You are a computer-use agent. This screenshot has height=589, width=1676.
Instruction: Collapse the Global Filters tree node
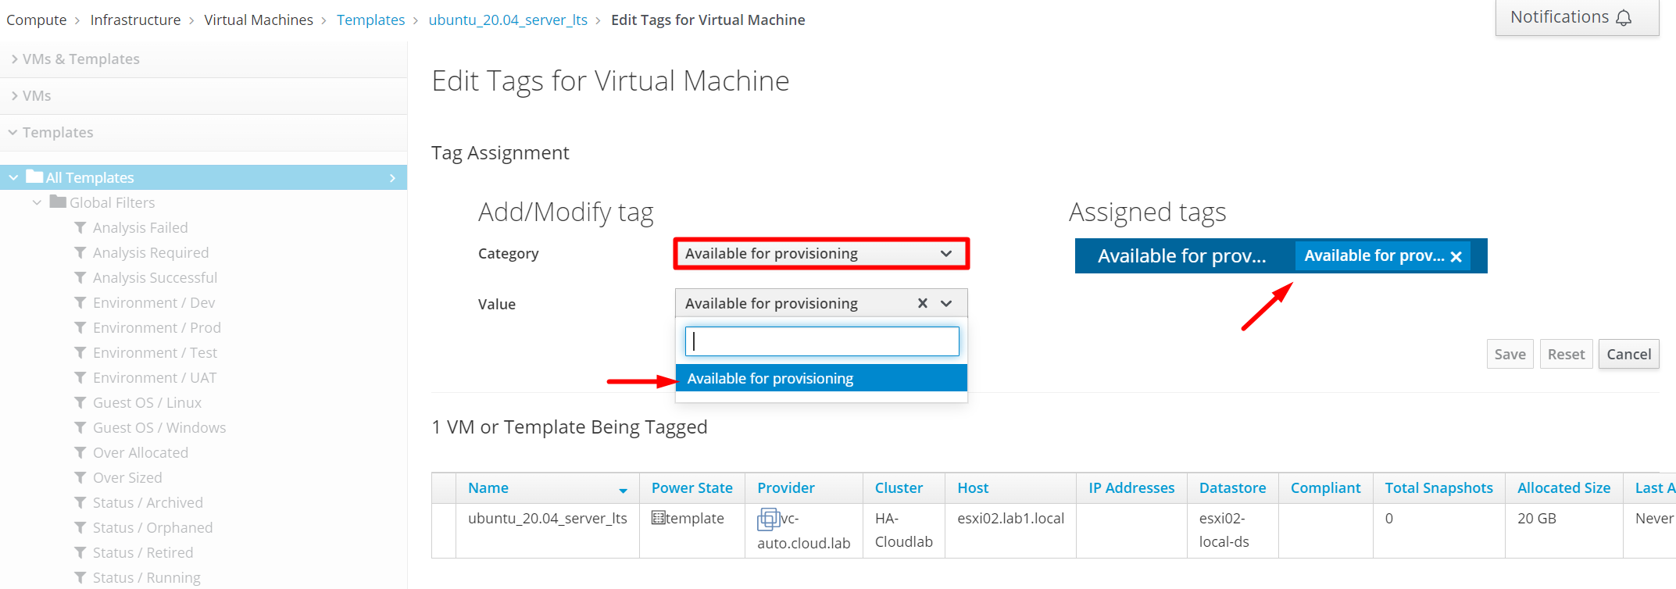37,202
